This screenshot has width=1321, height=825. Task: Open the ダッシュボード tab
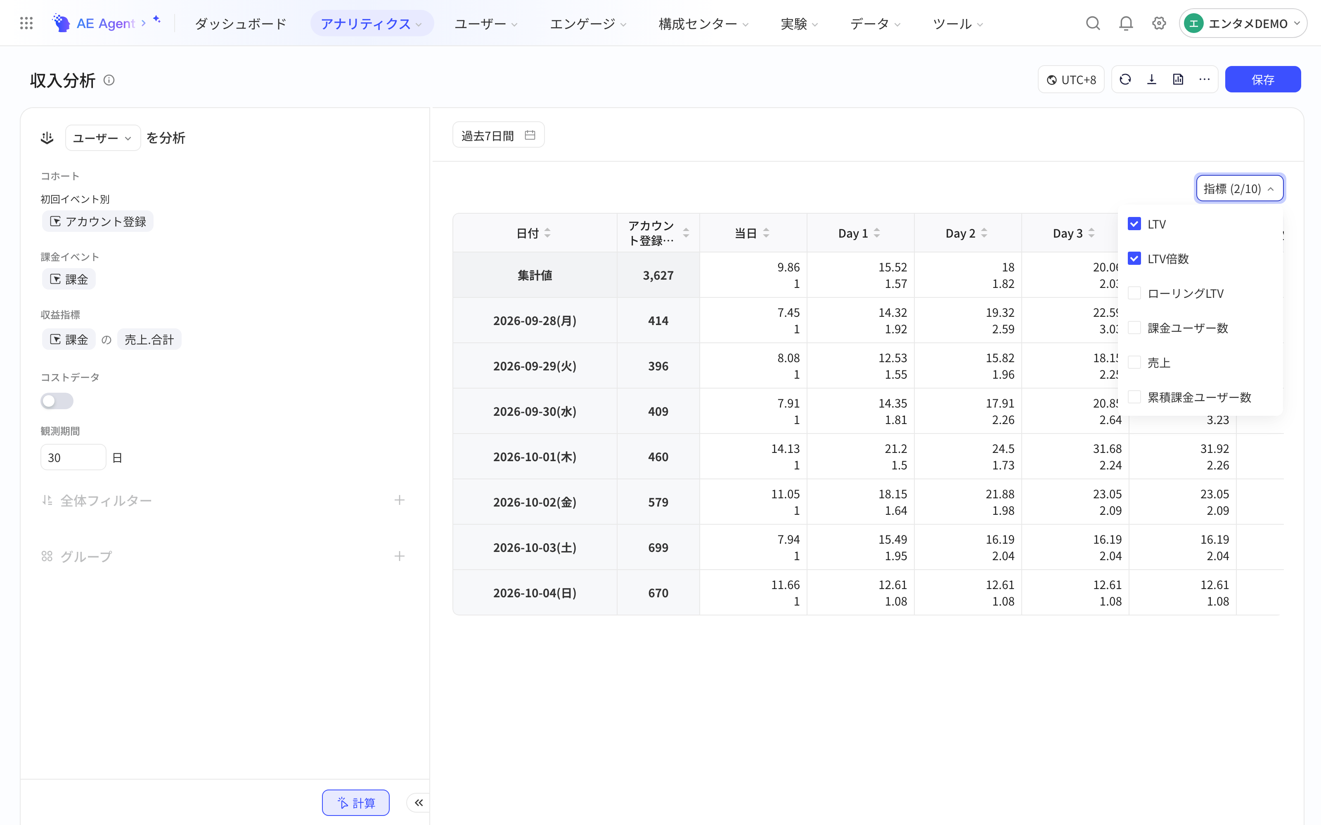pos(240,24)
